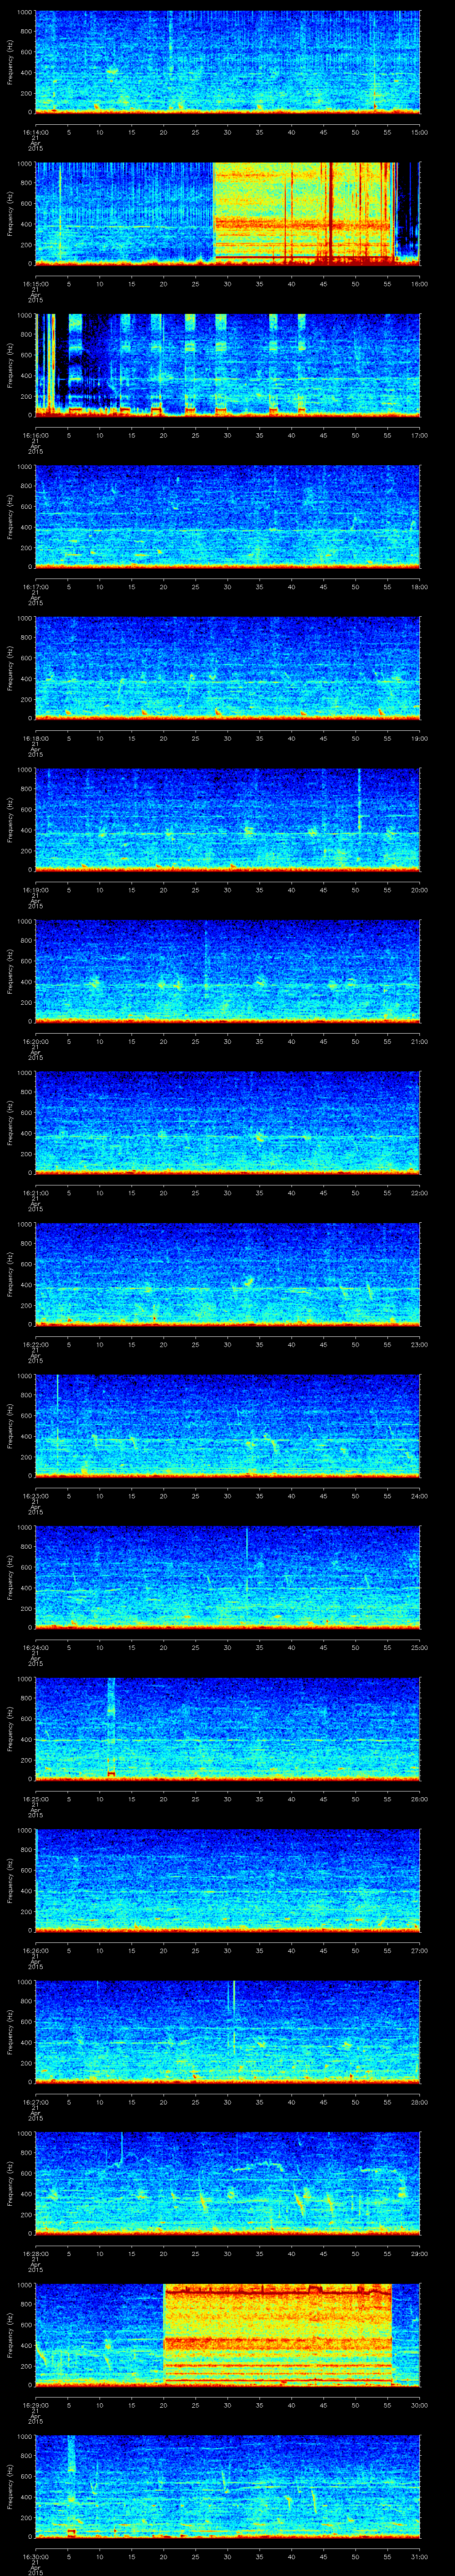Choose the spectrogram panel starting at 16:24:00
Viewport: 455px width, 2576px height.
[x=228, y=1577]
